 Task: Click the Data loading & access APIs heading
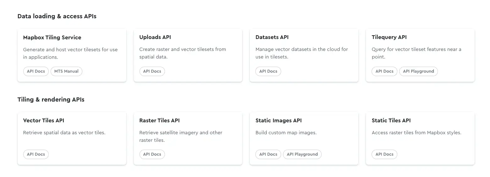point(57,16)
